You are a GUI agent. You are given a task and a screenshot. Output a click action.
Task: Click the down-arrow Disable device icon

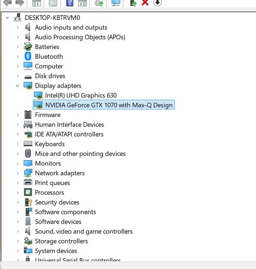157,3
